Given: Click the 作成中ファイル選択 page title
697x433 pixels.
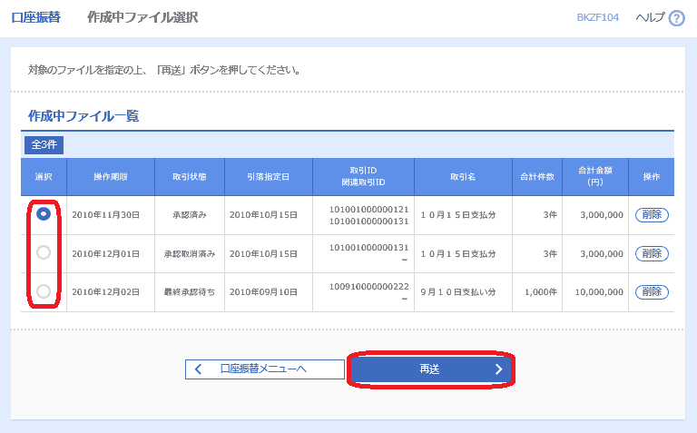Looking at the screenshot, I should 142,18.
